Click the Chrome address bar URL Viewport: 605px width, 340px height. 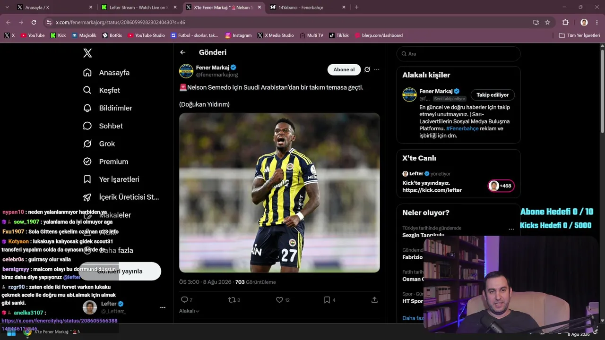(121, 22)
